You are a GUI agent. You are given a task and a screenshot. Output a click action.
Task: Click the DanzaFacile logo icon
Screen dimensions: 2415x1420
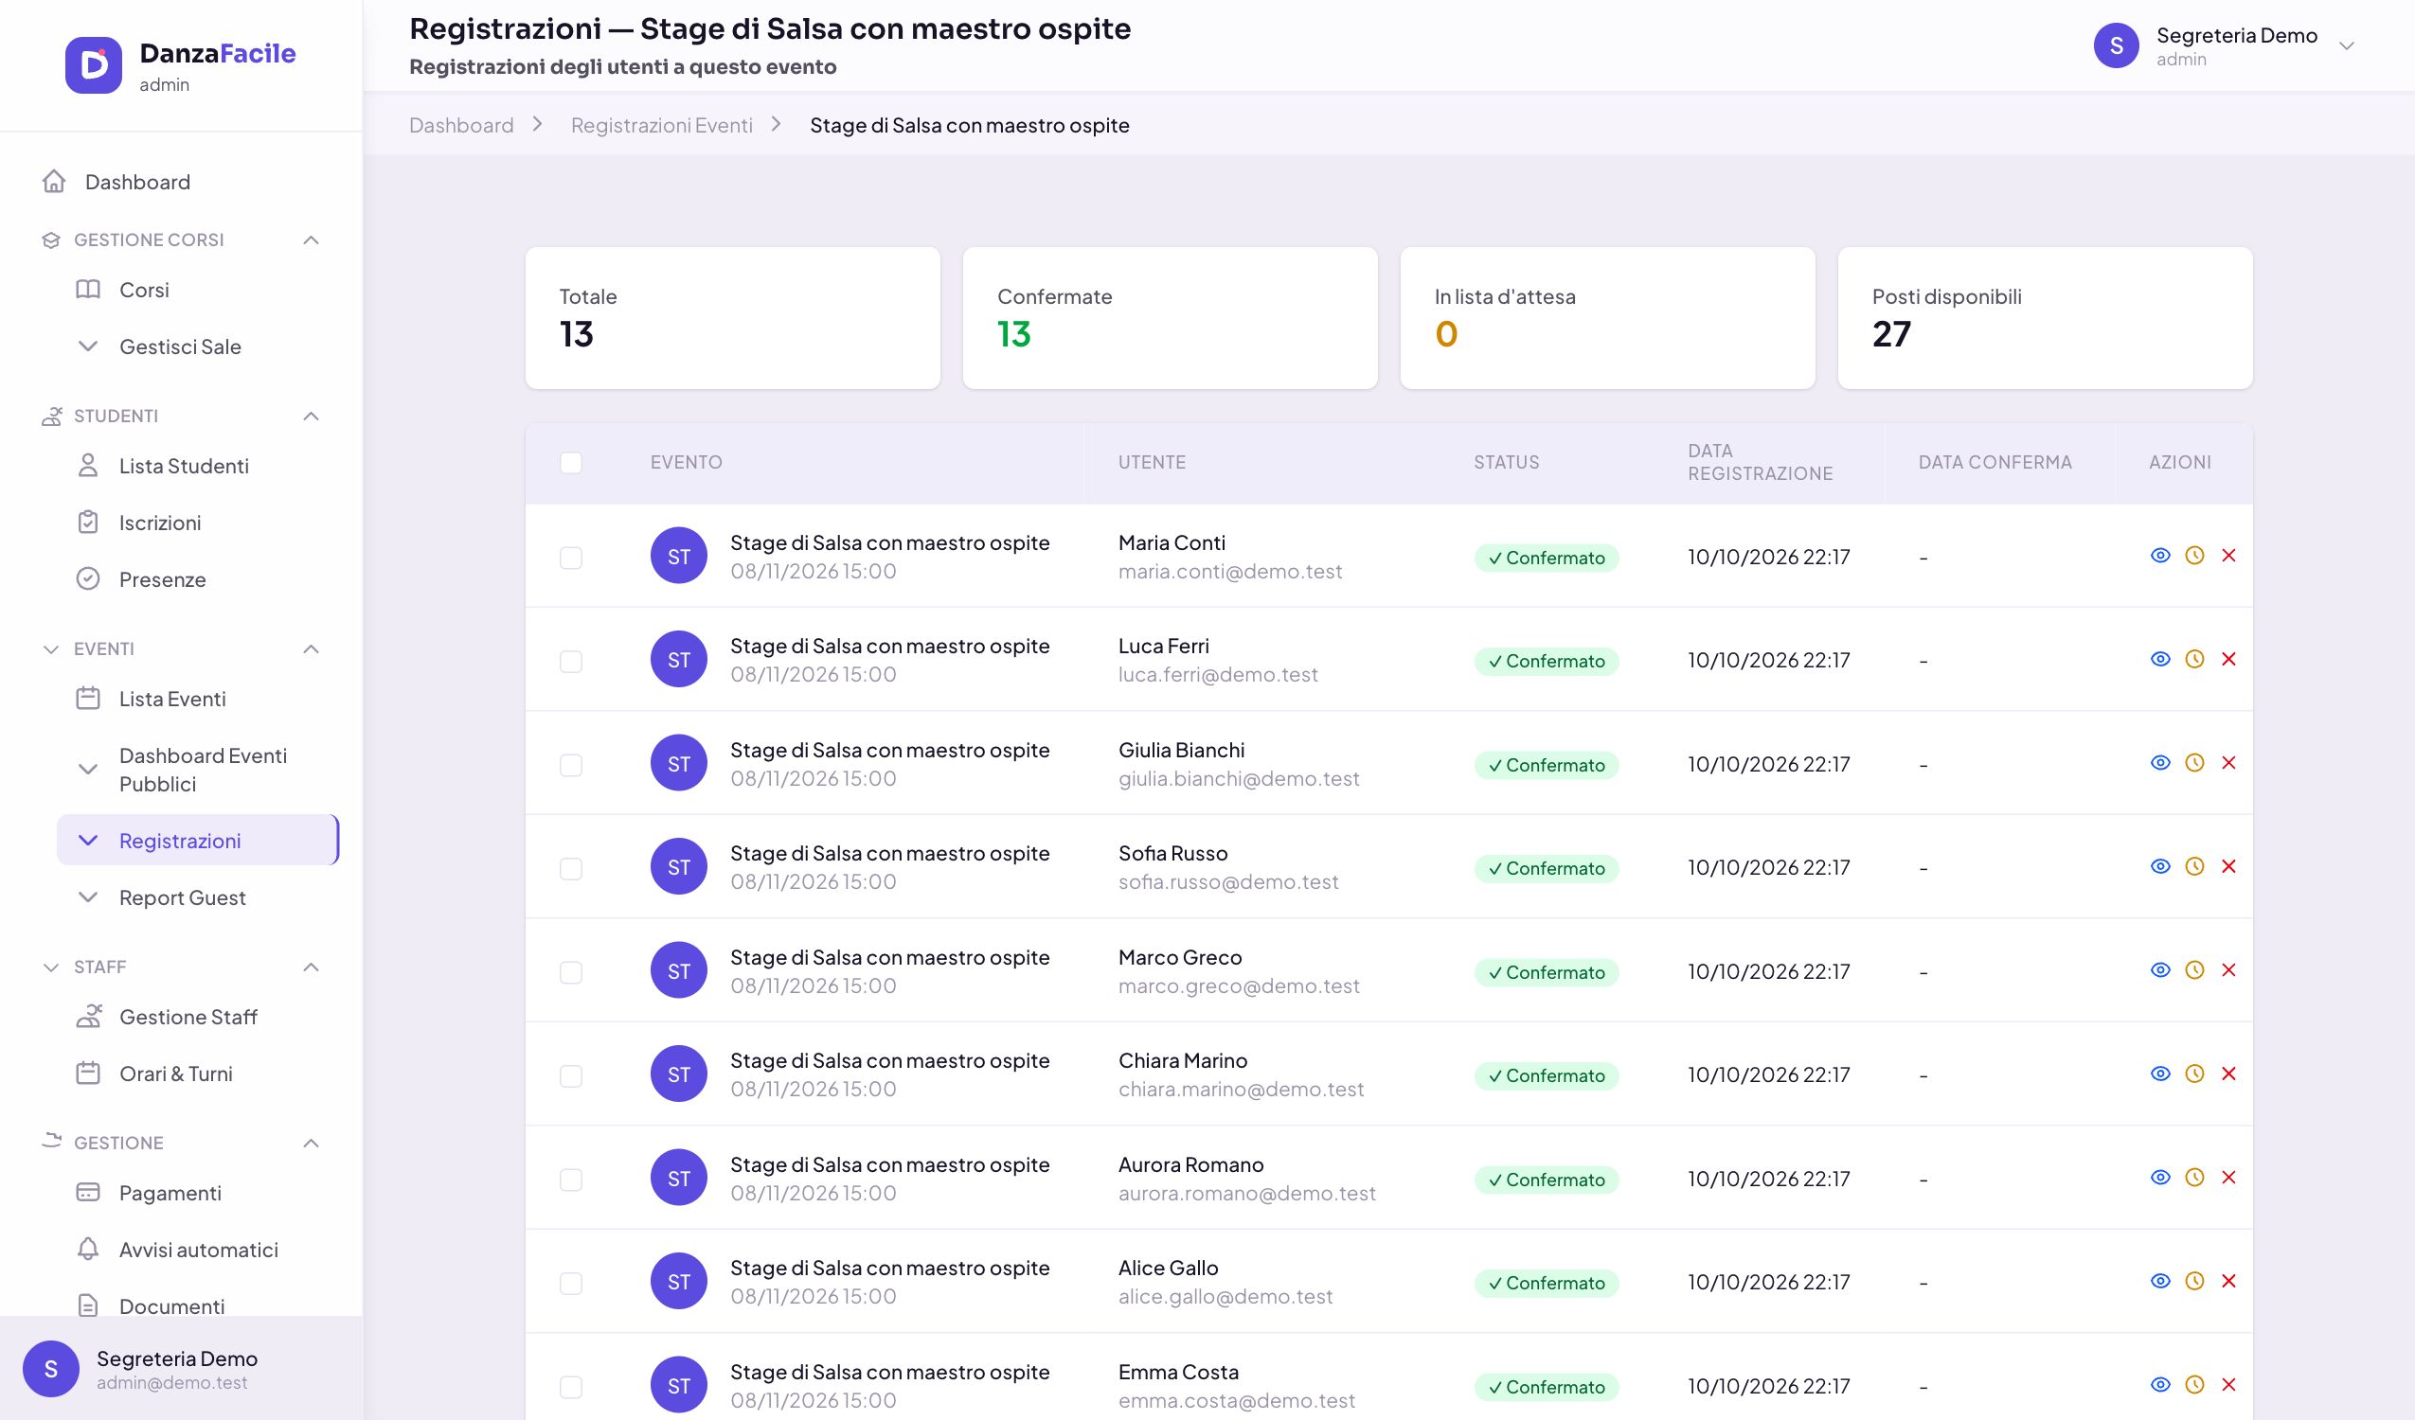[93, 65]
